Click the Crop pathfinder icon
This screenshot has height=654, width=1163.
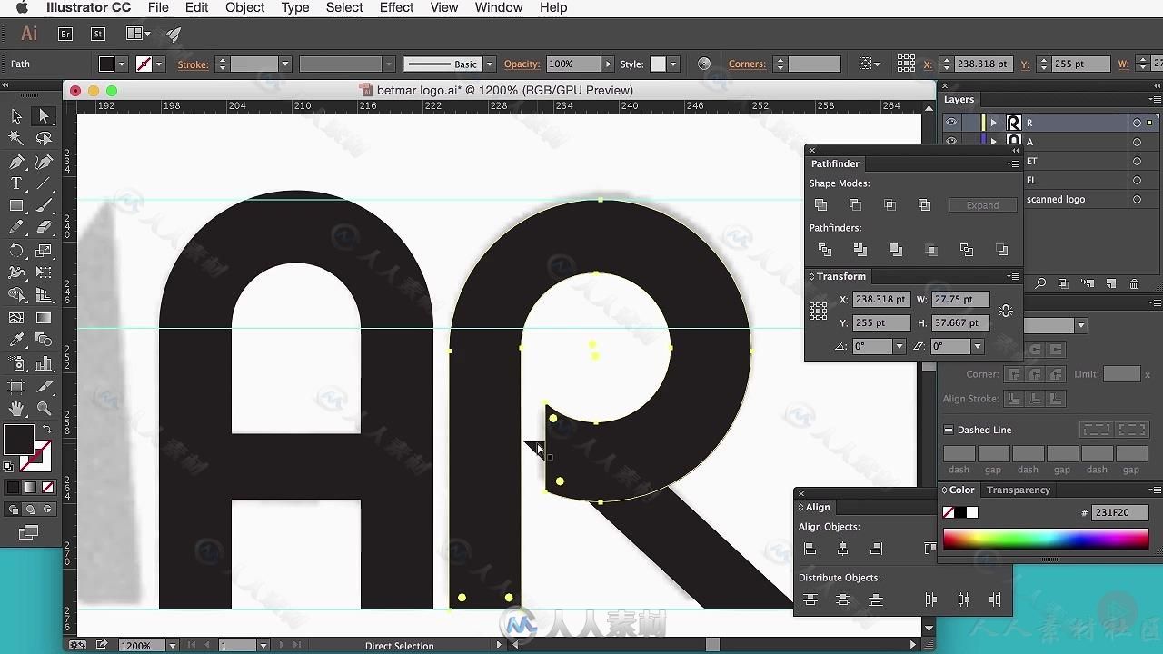point(931,250)
